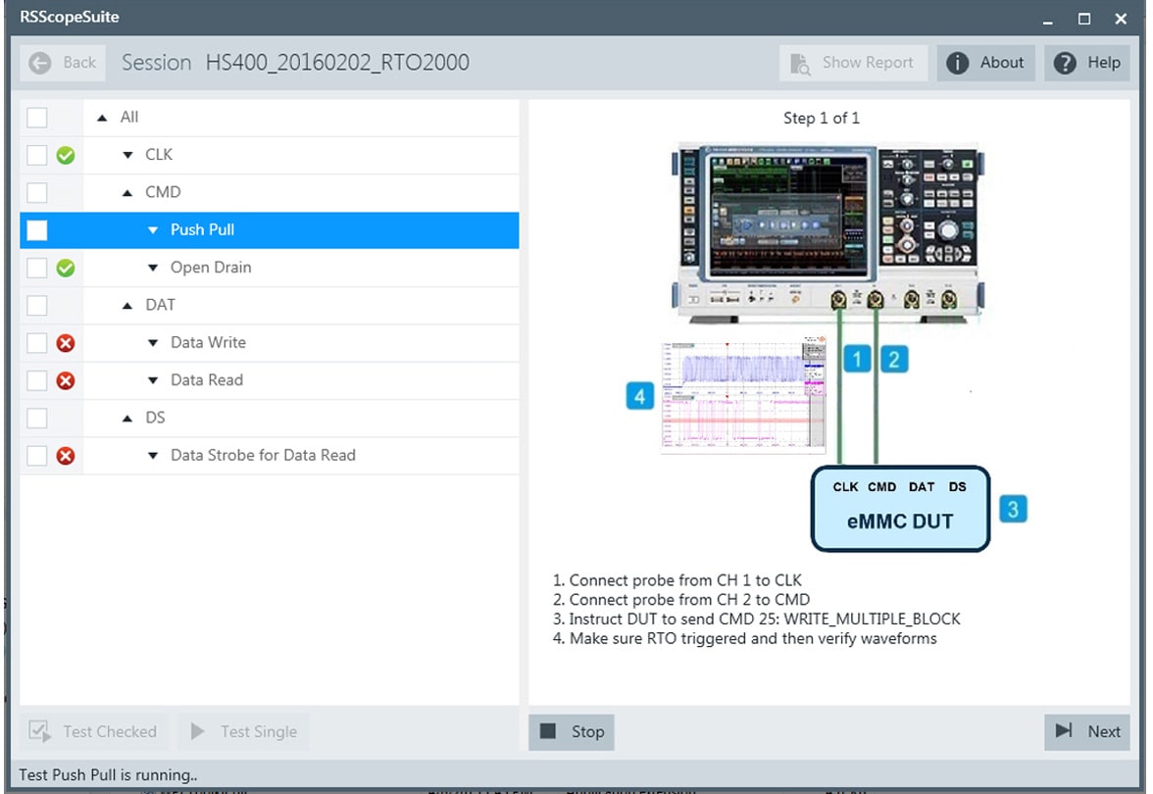
Task: Select the CLK tree item
Action: tap(269, 155)
